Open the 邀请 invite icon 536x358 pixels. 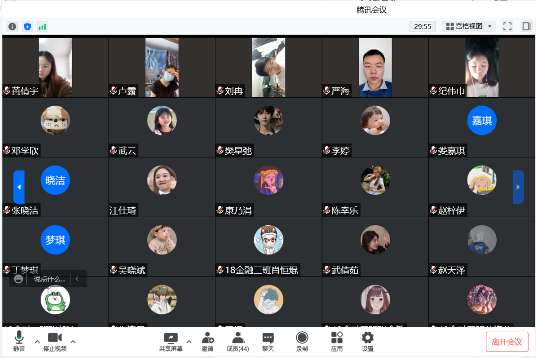coord(207,342)
